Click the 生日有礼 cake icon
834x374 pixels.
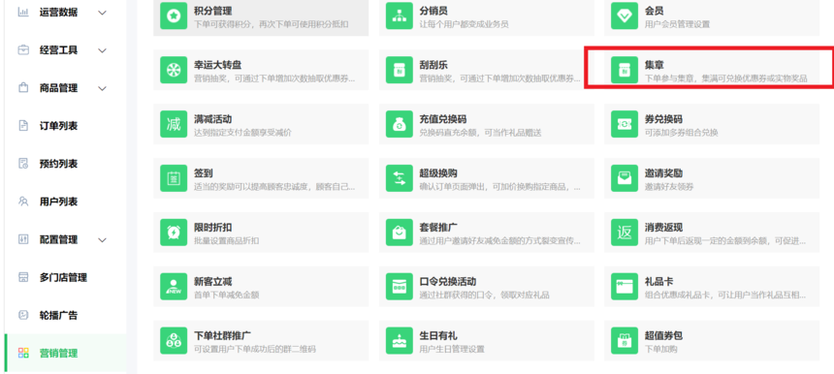[399, 341]
